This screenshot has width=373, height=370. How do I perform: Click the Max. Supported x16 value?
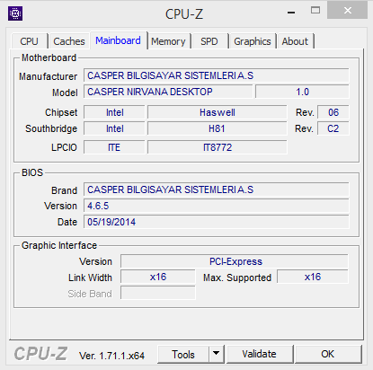coord(313,277)
